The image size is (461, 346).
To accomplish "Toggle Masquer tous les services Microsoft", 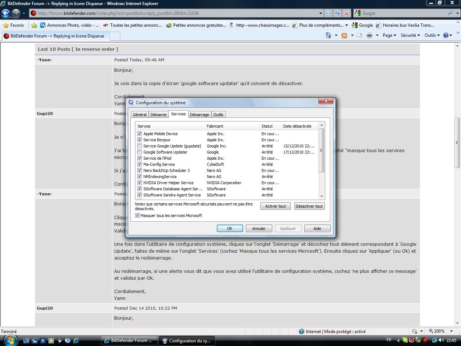I will tap(137, 216).
